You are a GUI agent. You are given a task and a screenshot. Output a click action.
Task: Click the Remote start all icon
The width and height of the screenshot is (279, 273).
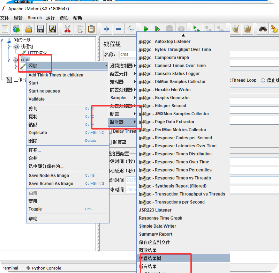196,29
